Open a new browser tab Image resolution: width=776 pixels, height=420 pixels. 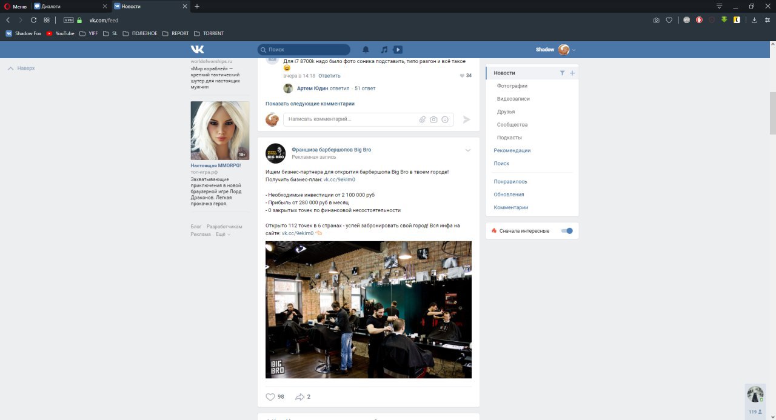click(x=197, y=6)
